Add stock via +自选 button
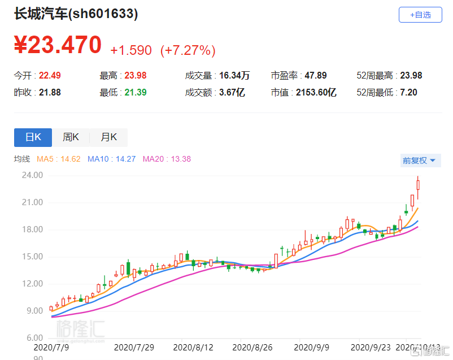The height and width of the screenshot is (360, 453). point(420,15)
